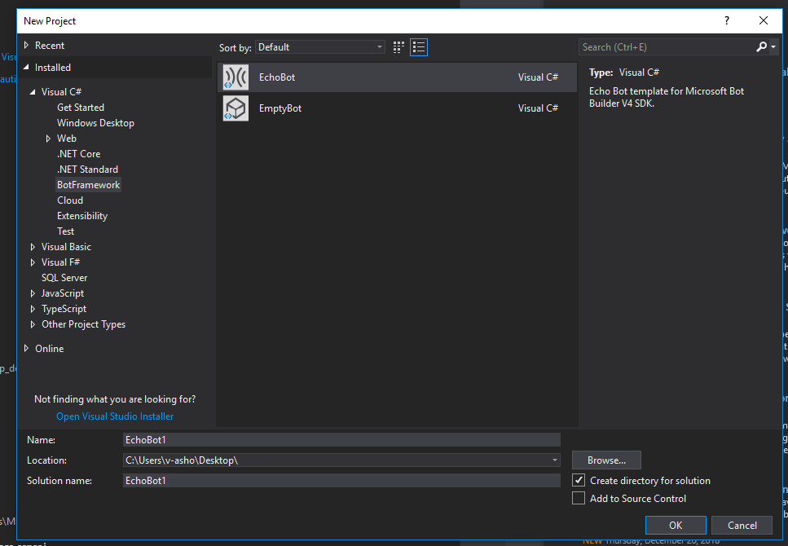Switch templates to small icons view
The image size is (788, 546).
398,47
